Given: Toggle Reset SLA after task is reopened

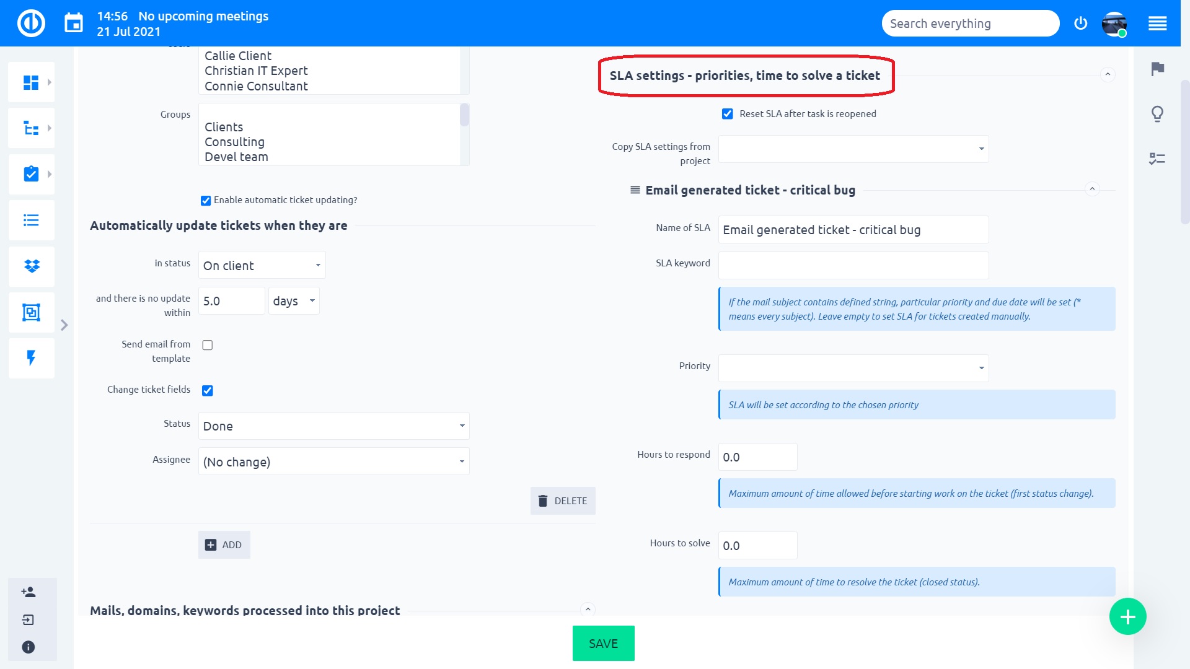Looking at the screenshot, I should [728, 114].
